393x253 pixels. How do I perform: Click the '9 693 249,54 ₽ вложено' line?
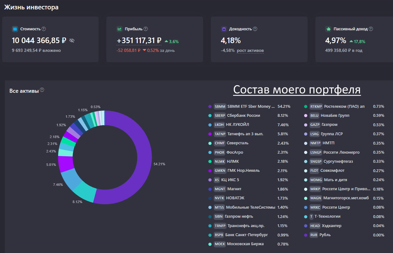(x=36, y=50)
